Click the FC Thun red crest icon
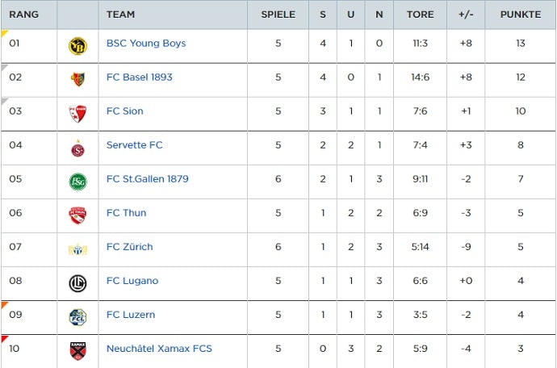557x368 pixels. tap(77, 215)
